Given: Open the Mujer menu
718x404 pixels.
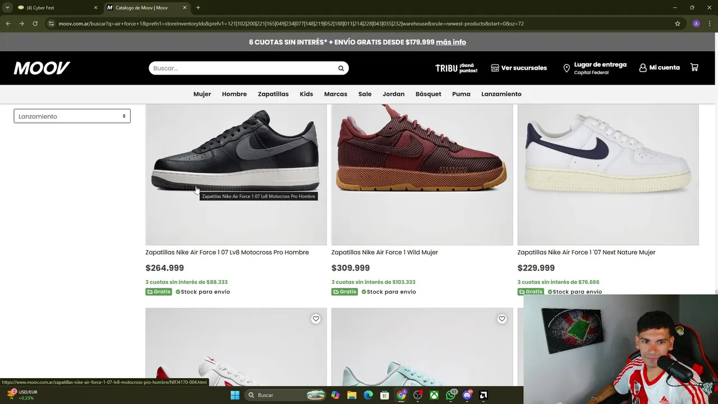Looking at the screenshot, I should pyautogui.click(x=202, y=94).
